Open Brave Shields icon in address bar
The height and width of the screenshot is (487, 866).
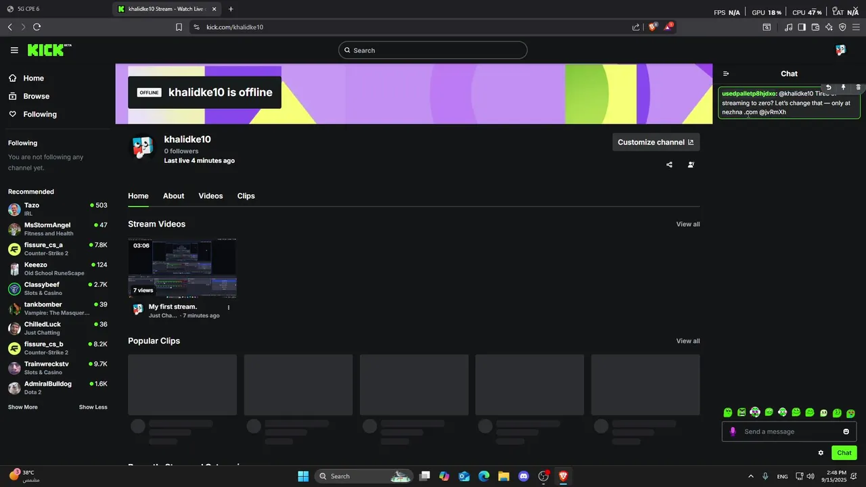point(653,27)
